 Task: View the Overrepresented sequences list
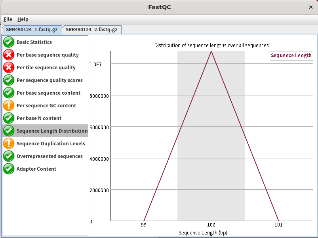(45, 156)
